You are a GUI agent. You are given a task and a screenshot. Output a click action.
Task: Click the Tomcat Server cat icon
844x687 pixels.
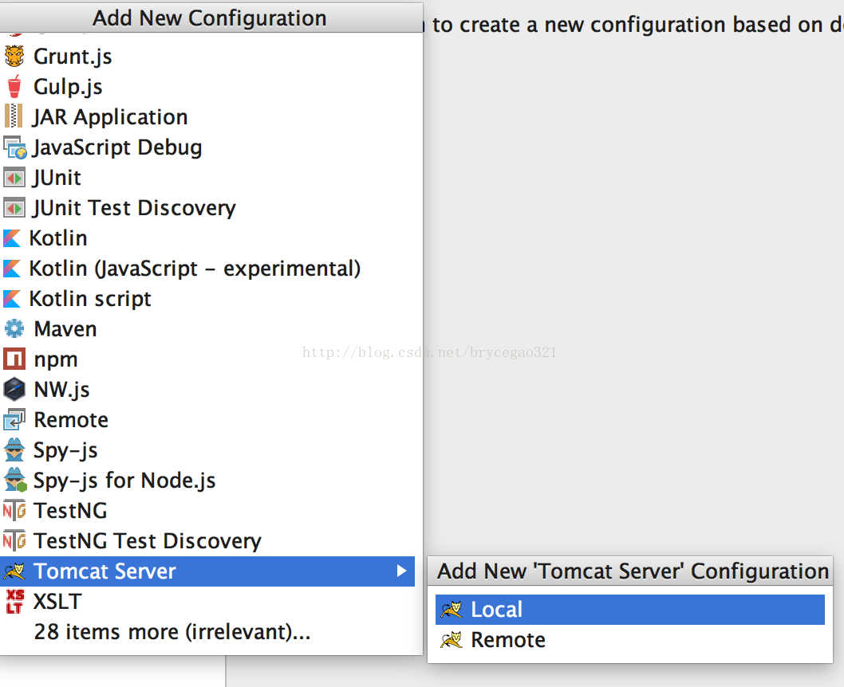(x=14, y=571)
